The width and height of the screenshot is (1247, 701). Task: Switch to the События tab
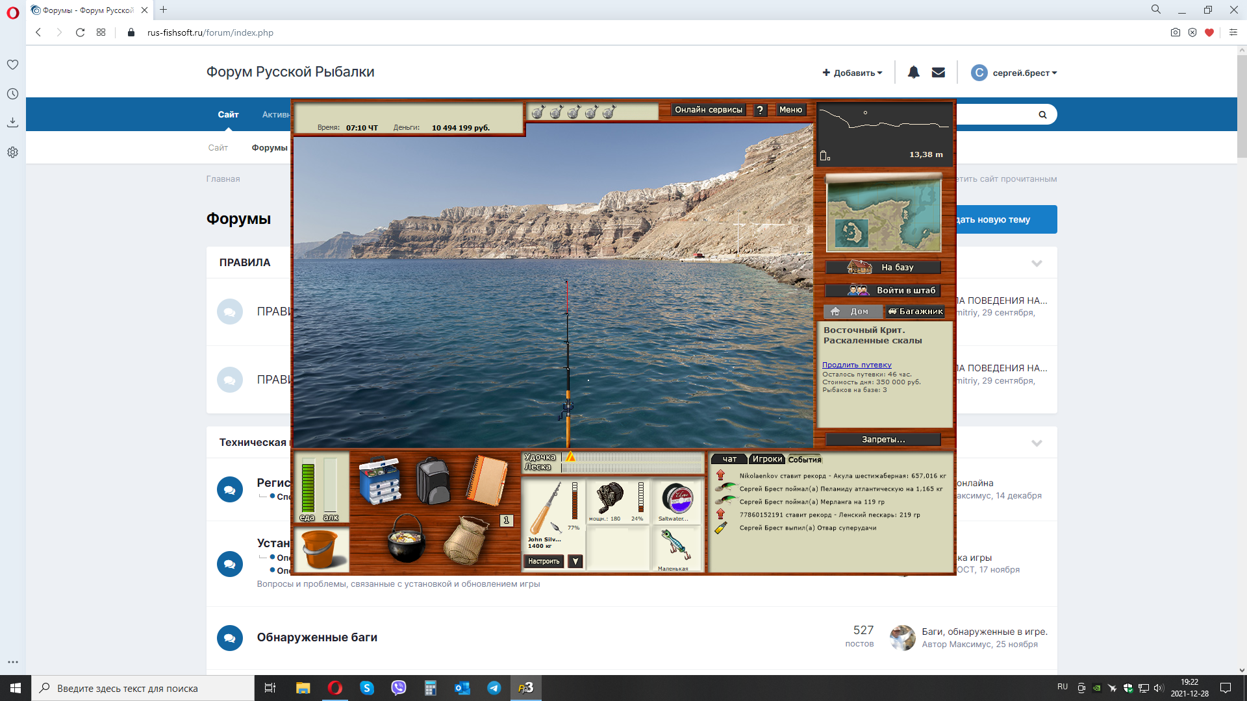[x=805, y=460]
